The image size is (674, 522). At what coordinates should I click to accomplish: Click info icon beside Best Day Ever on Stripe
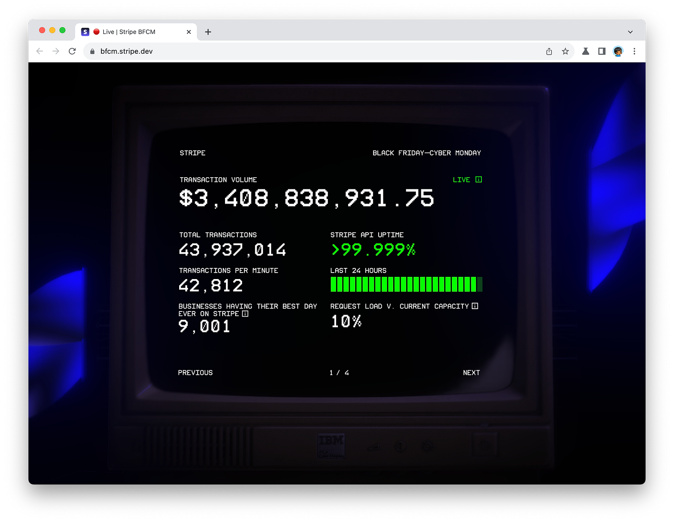(x=245, y=314)
